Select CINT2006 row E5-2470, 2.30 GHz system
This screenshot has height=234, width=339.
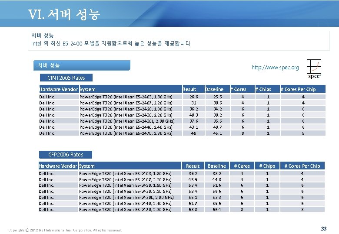(x=126, y=133)
